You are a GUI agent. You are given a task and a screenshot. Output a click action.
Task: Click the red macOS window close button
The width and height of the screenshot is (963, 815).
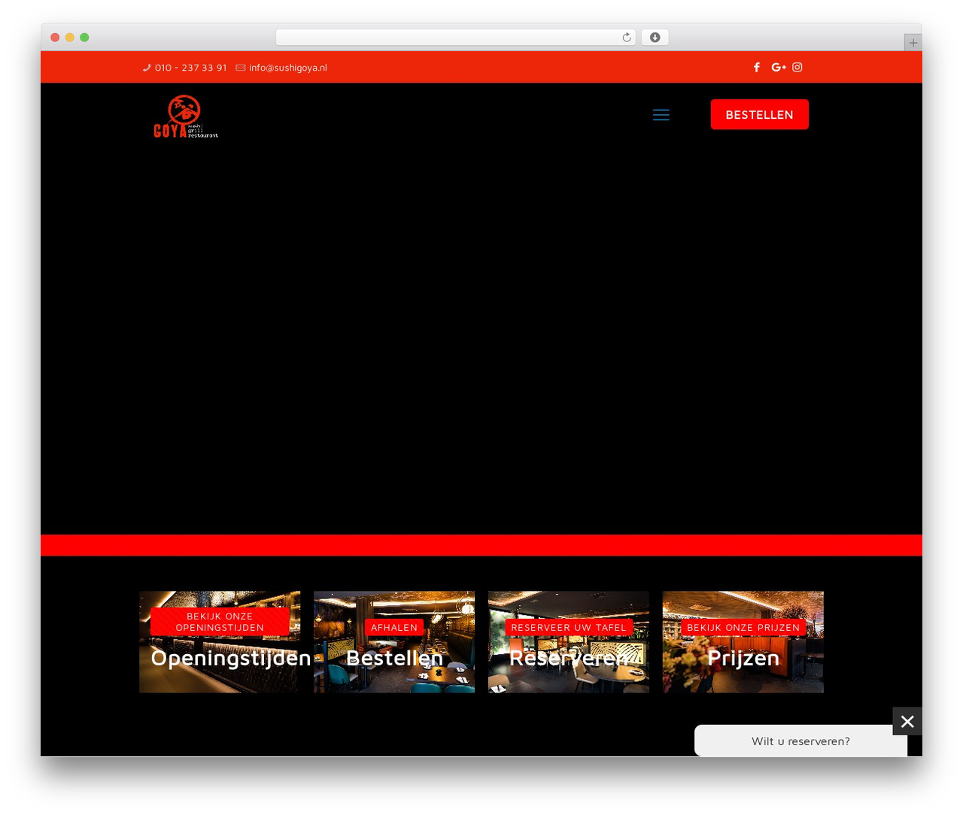55,38
